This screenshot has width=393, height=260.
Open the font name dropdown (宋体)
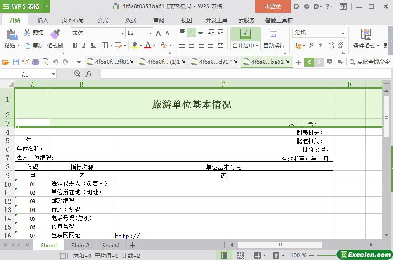pos(122,33)
